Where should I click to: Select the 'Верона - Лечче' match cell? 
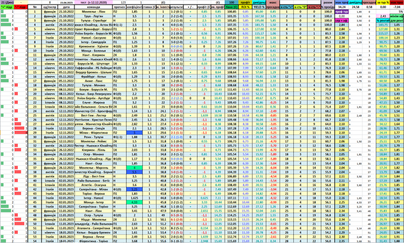(x=93, y=237)
